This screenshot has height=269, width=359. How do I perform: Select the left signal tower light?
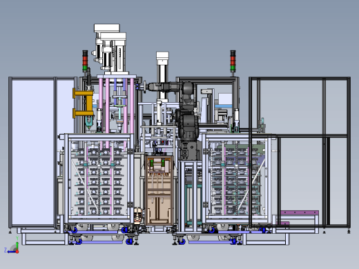click(85, 61)
